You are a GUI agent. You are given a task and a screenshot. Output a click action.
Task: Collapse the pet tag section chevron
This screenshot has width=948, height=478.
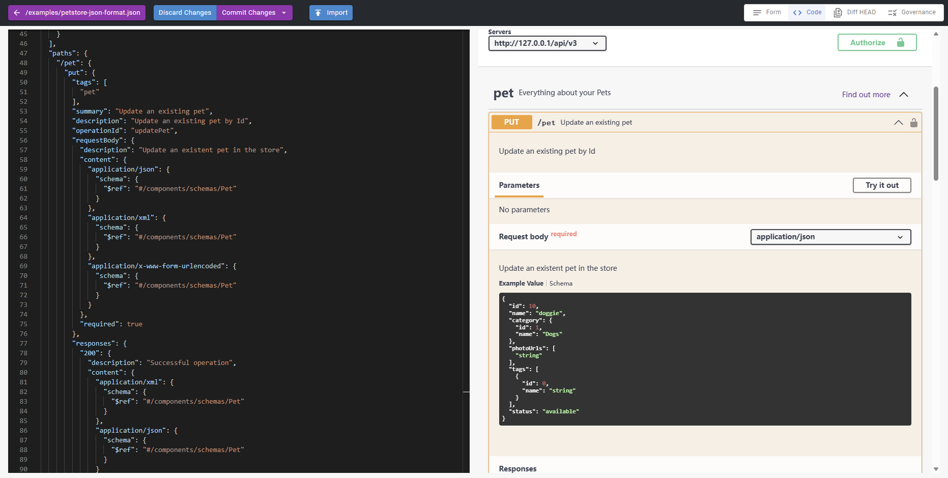tap(904, 95)
